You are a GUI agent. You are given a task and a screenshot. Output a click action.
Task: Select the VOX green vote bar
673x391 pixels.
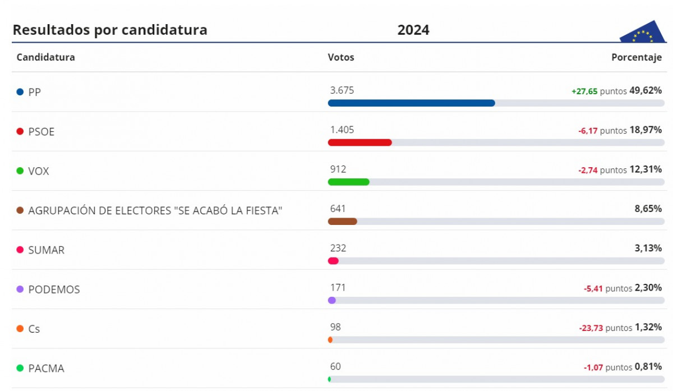pyautogui.click(x=349, y=182)
